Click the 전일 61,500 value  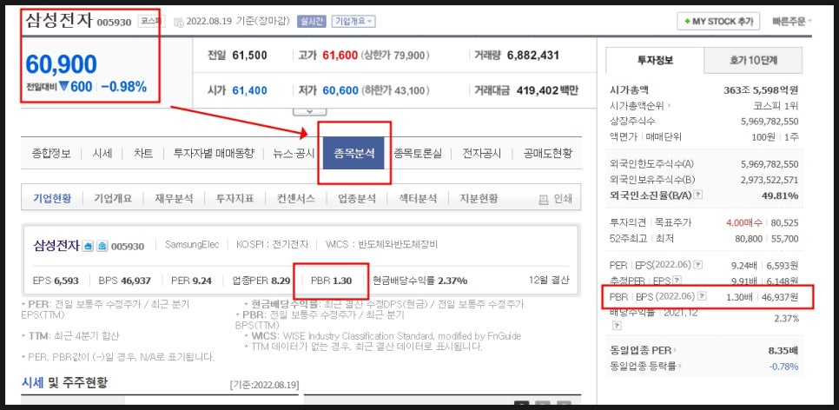pos(249,55)
